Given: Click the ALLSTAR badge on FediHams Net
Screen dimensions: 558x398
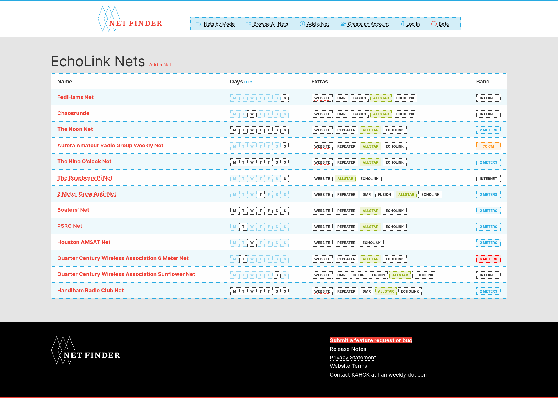Looking at the screenshot, I should tap(380, 98).
